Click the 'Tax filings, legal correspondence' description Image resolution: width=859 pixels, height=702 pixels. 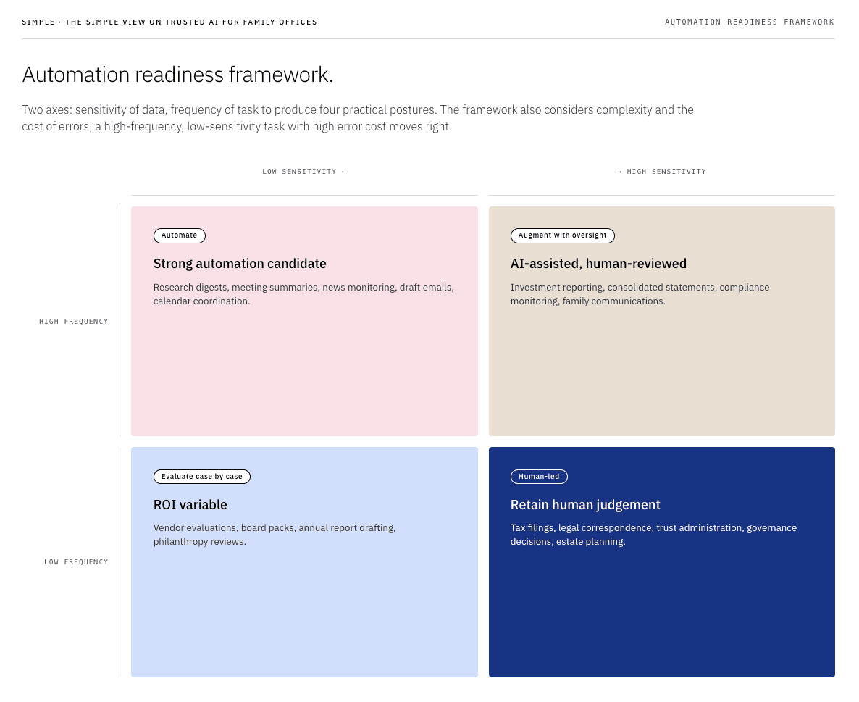[653, 535]
